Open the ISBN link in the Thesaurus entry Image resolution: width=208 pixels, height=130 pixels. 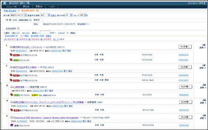pyautogui.click(x=22, y=121)
